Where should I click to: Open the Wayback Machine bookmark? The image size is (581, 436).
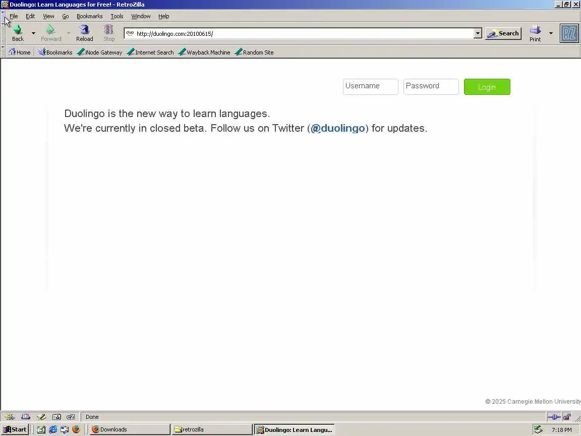204,52
